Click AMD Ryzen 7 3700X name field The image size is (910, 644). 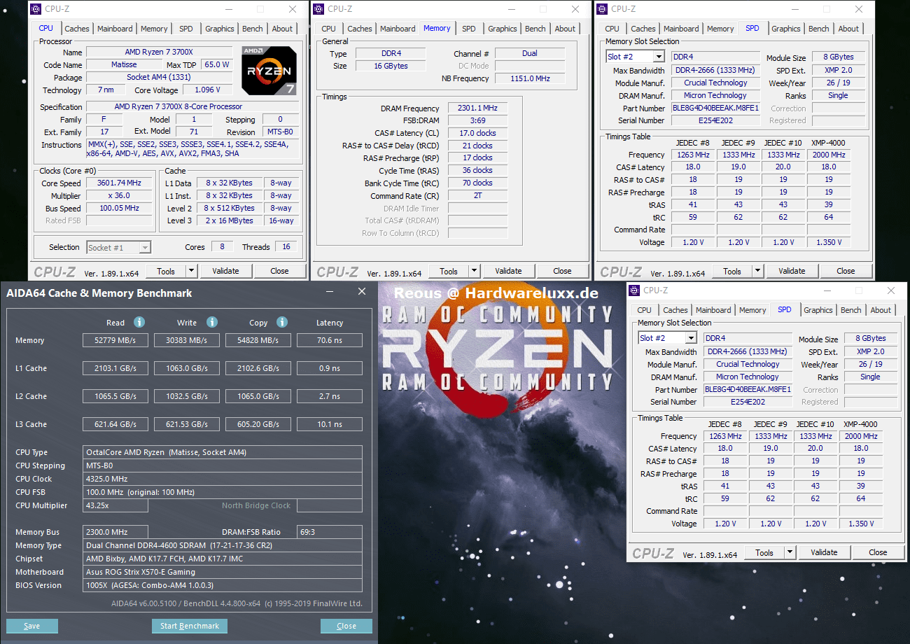(x=159, y=52)
